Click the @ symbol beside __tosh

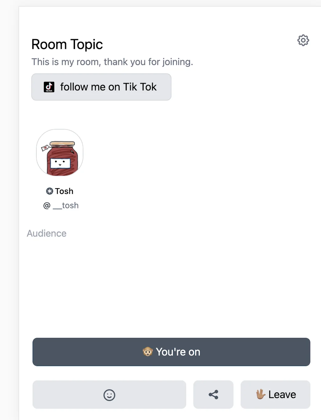[46, 205]
